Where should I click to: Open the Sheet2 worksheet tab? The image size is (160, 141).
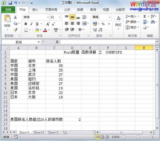click(38, 132)
